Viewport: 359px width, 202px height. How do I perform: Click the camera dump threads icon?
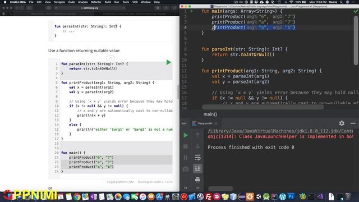point(186,169)
